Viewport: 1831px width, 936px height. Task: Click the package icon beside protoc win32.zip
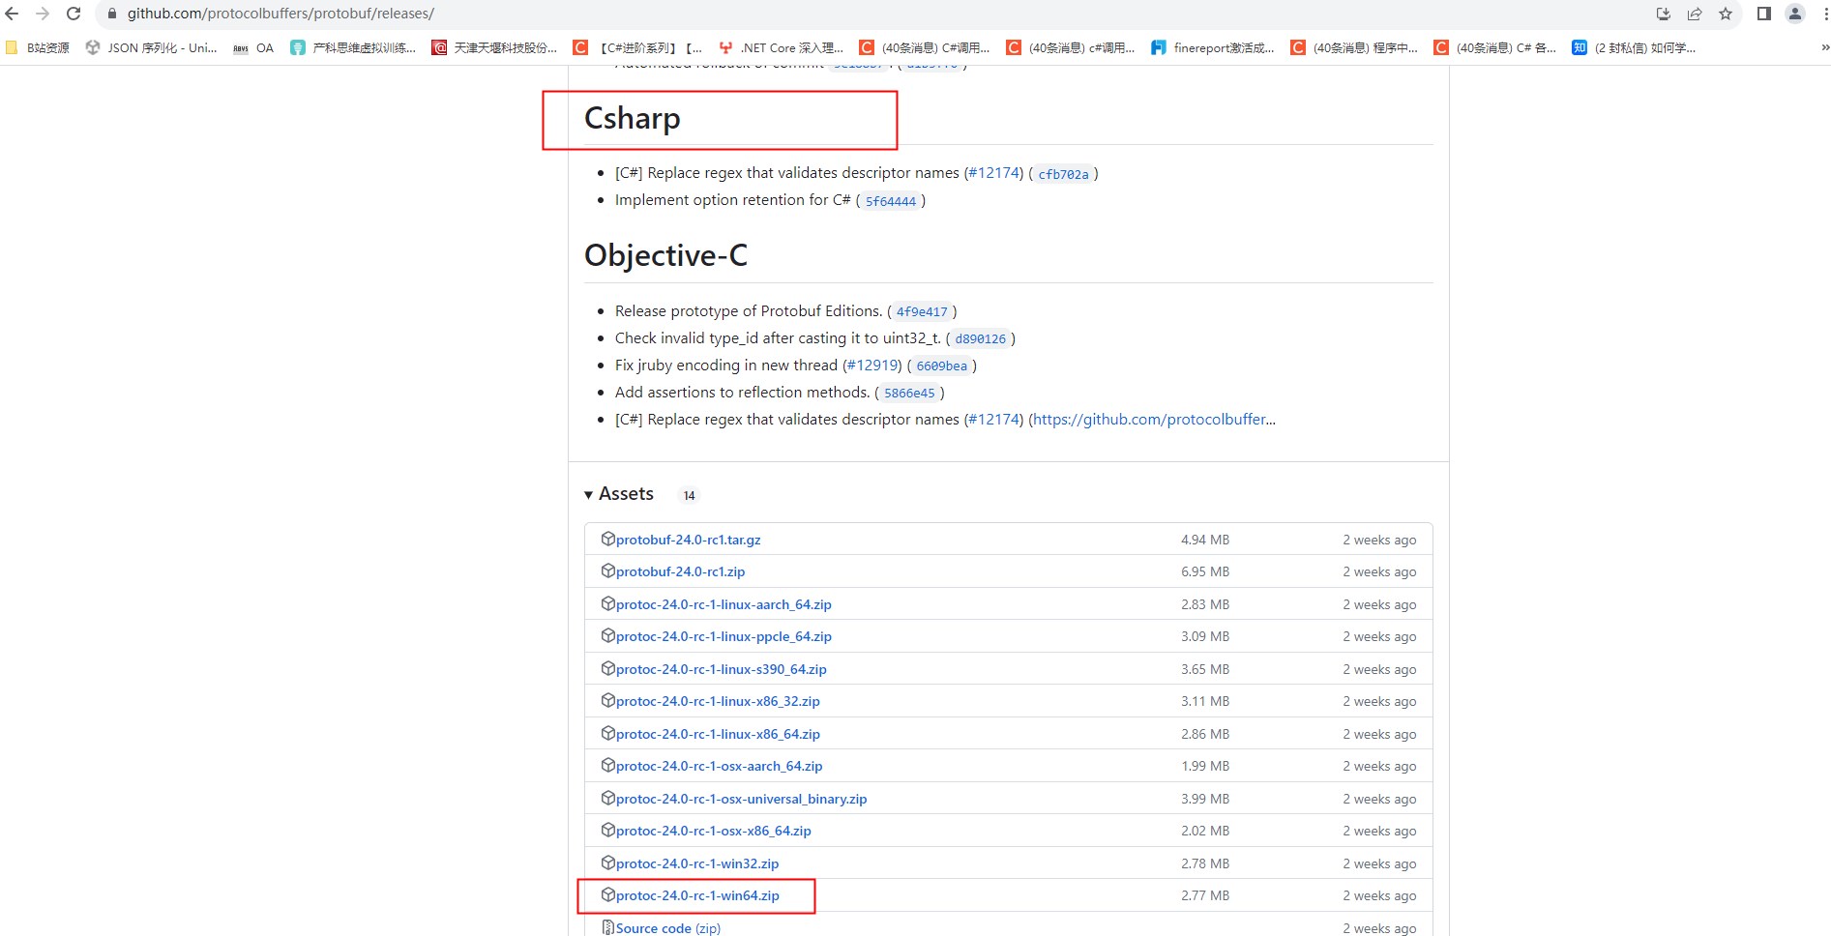pyautogui.click(x=608, y=863)
